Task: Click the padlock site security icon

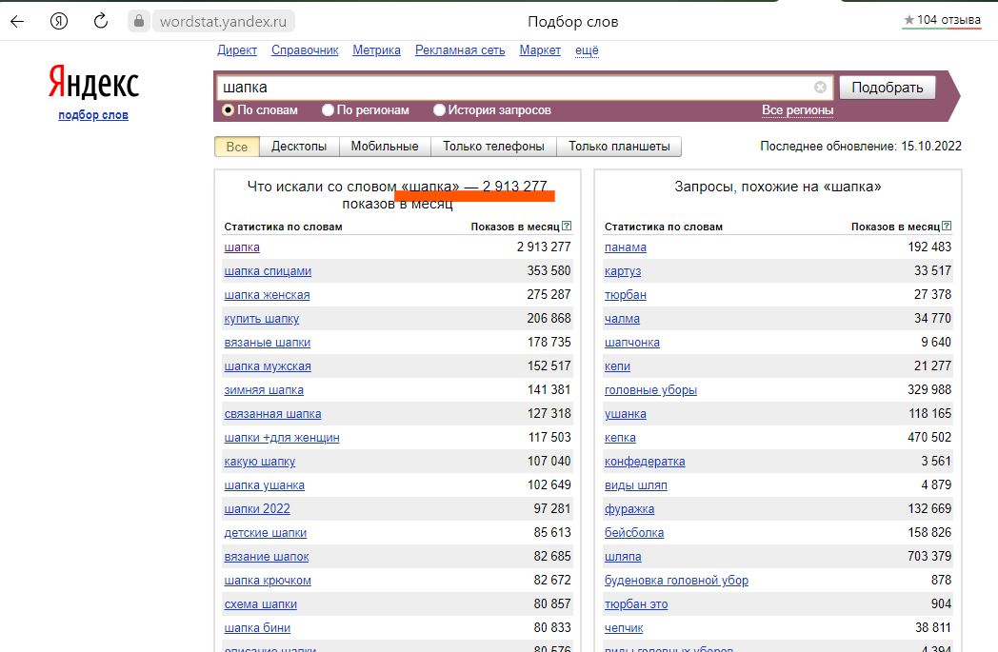Action: pyautogui.click(x=138, y=21)
